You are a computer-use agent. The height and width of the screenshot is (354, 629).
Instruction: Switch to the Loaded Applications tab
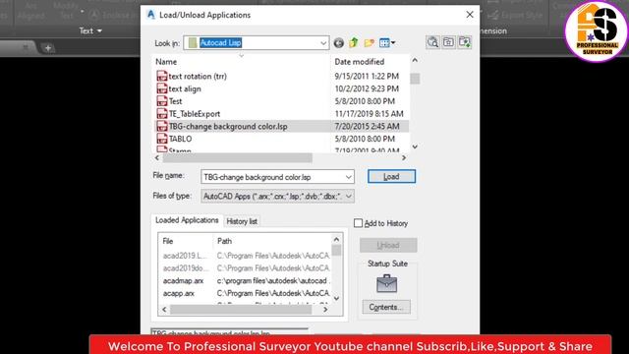click(187, 220)
